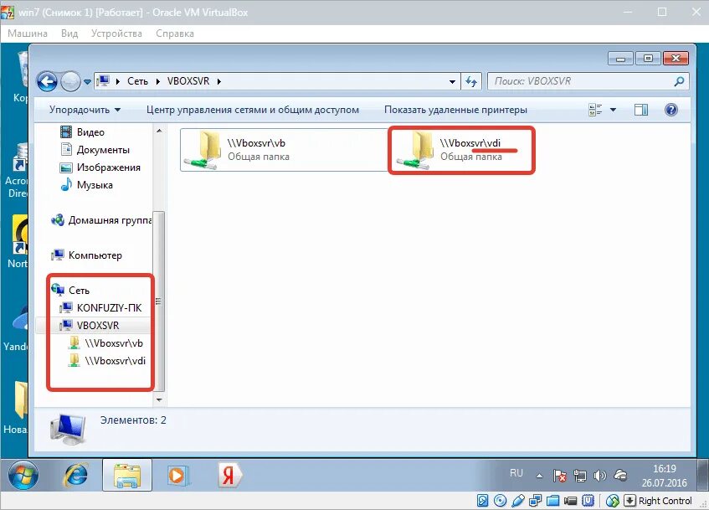Click the volume speaker tray icon

pos(599,475)
